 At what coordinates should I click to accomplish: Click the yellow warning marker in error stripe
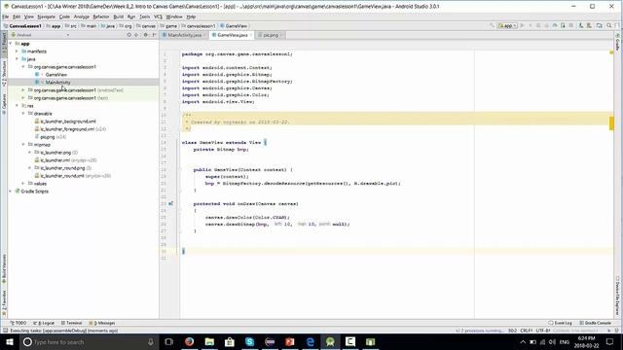click(611, 123)
